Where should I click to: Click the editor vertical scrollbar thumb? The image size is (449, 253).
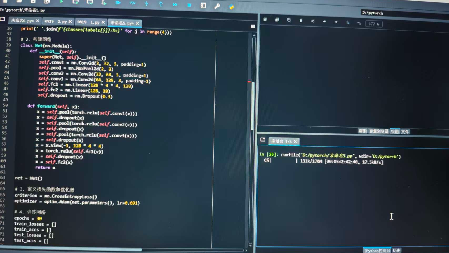(x=253, y=105)
